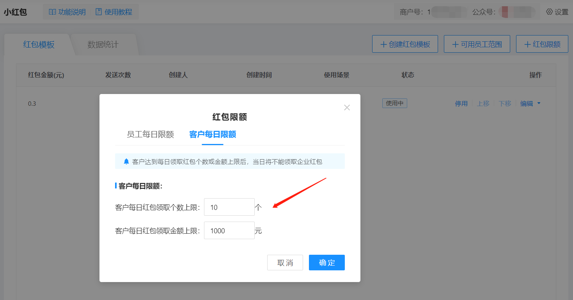Click the 功能说明 book icon
The image size is (573, 300).
(x=52, y=12)
